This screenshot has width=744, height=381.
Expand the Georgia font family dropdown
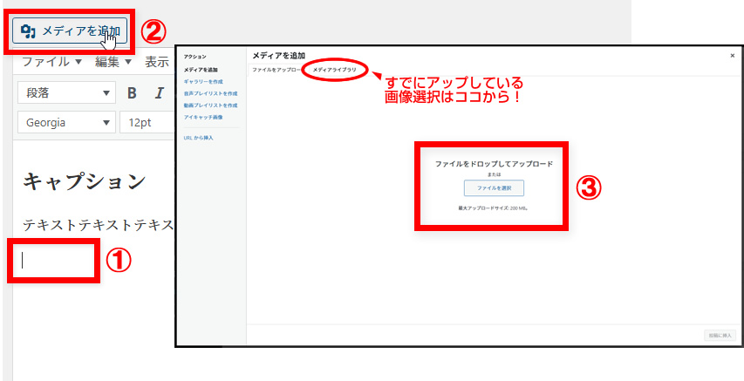(x=65, y=122)
